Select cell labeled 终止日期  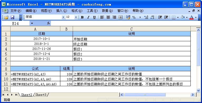(x=131, y=44)
